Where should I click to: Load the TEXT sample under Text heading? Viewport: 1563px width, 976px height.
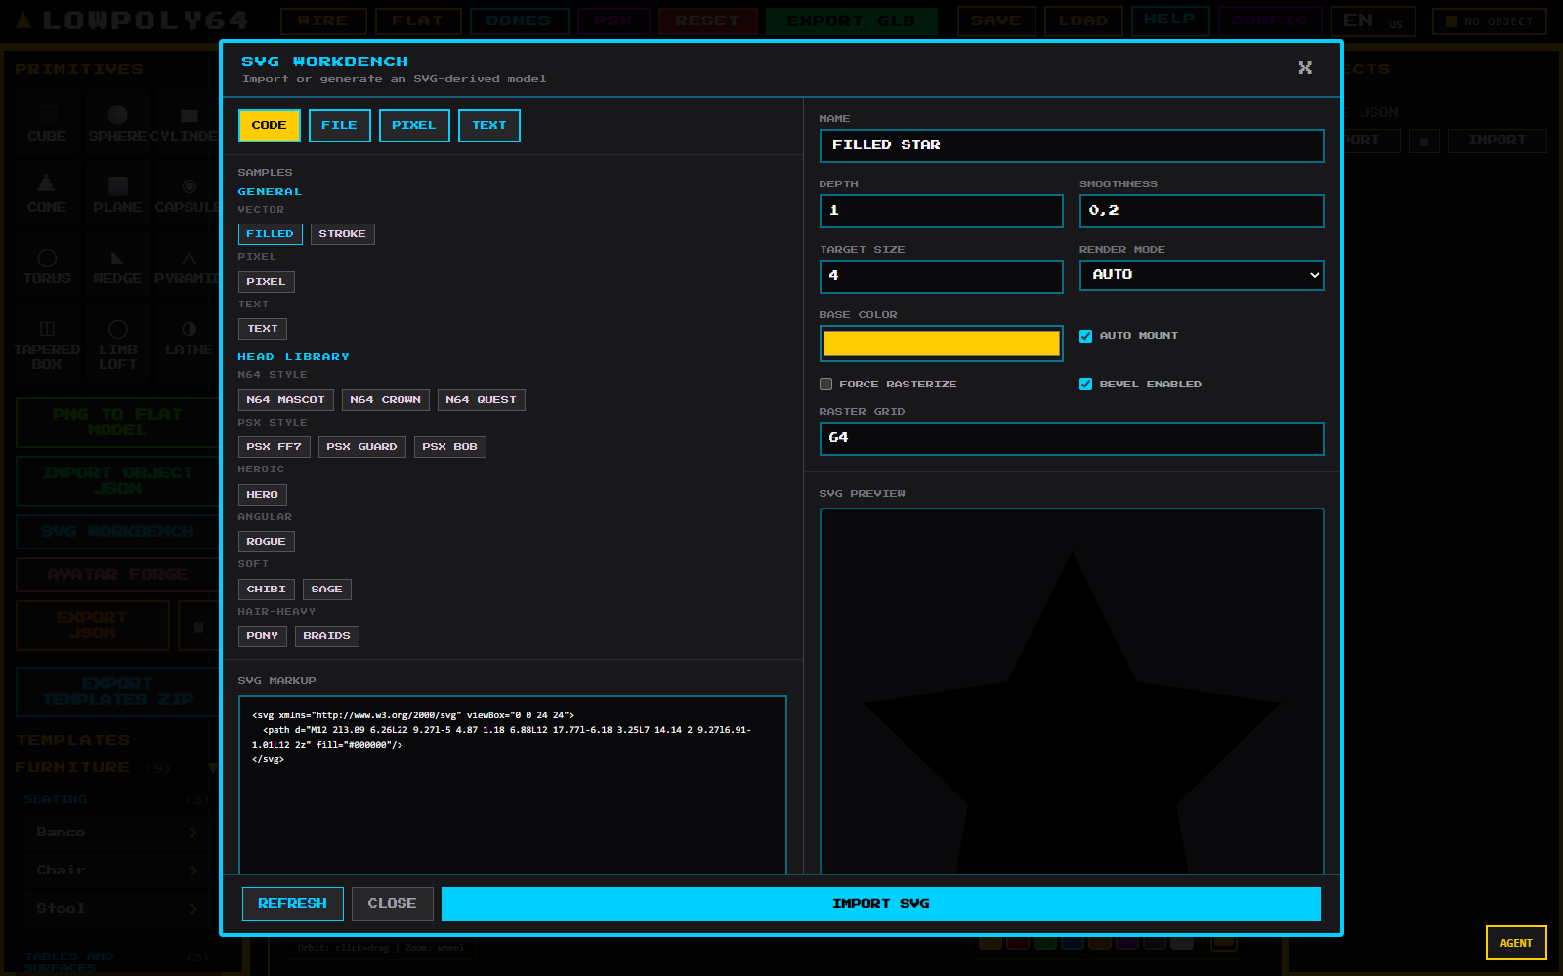coord(263,329)
